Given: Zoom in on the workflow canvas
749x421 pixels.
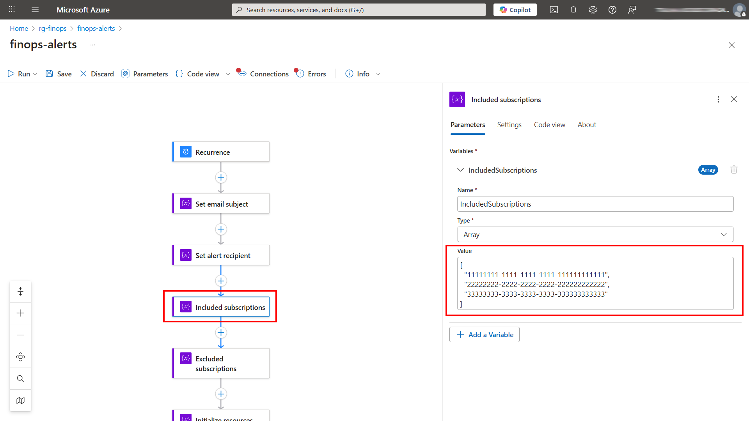Looking at the screenshot, I should (20, 313).
